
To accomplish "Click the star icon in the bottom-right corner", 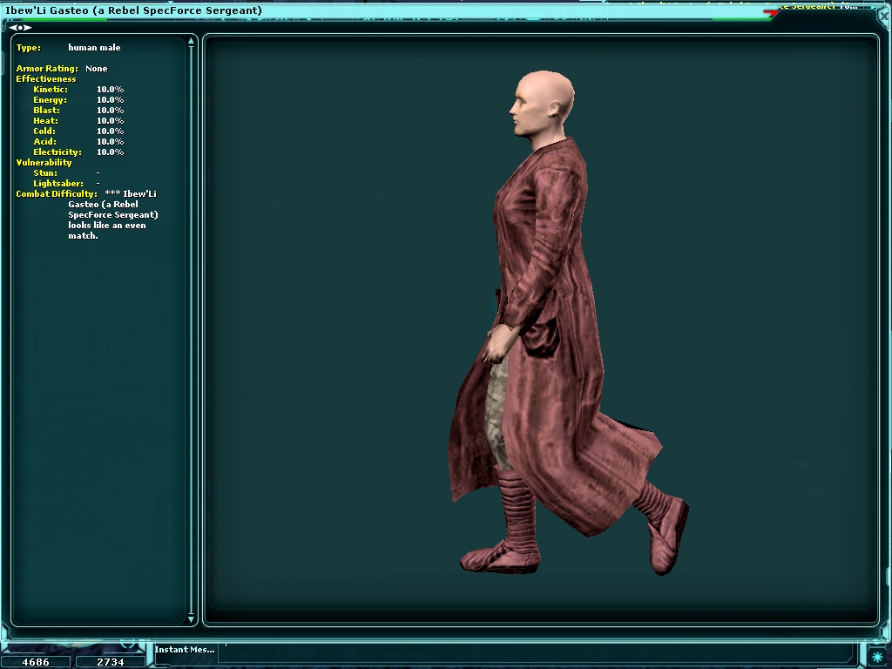I will click(878, 657).
